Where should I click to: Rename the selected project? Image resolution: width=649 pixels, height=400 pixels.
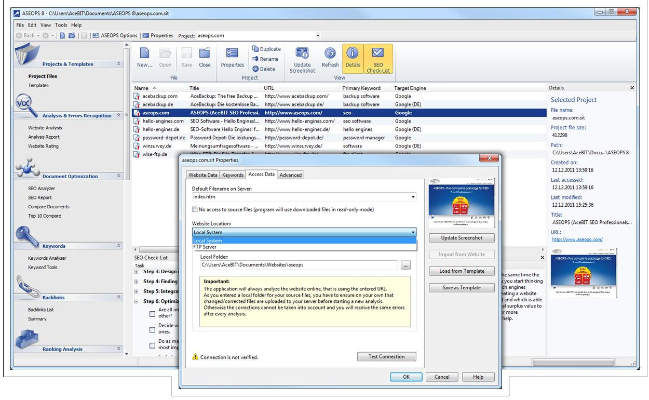[x=265, y=59]
